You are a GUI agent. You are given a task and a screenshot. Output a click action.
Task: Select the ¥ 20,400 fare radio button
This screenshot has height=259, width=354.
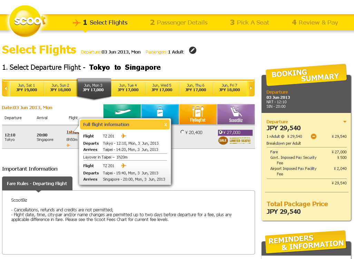(x=183, y=132)
